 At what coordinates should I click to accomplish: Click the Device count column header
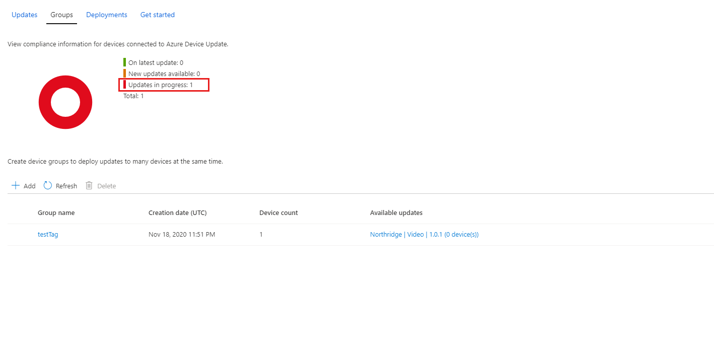pos(278,212)
